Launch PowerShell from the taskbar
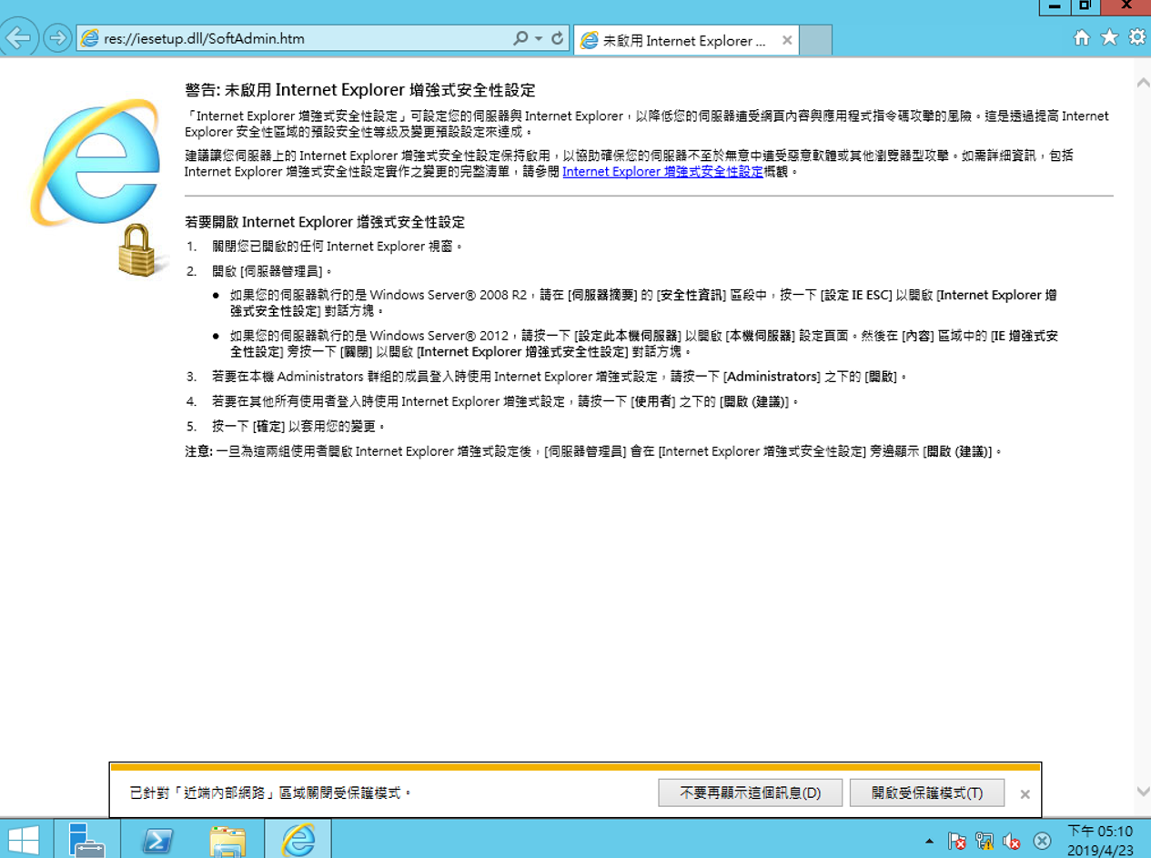 (x=157, y=838)
